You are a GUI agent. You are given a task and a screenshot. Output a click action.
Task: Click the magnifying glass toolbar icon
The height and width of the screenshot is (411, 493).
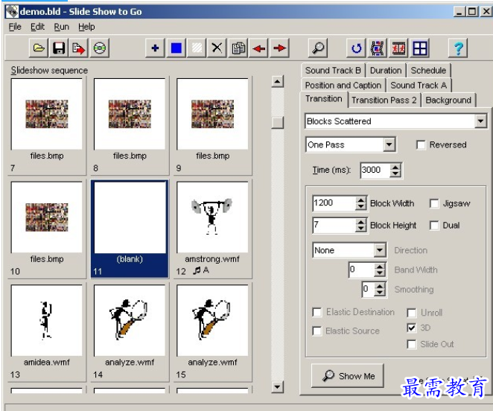(318, 48)
